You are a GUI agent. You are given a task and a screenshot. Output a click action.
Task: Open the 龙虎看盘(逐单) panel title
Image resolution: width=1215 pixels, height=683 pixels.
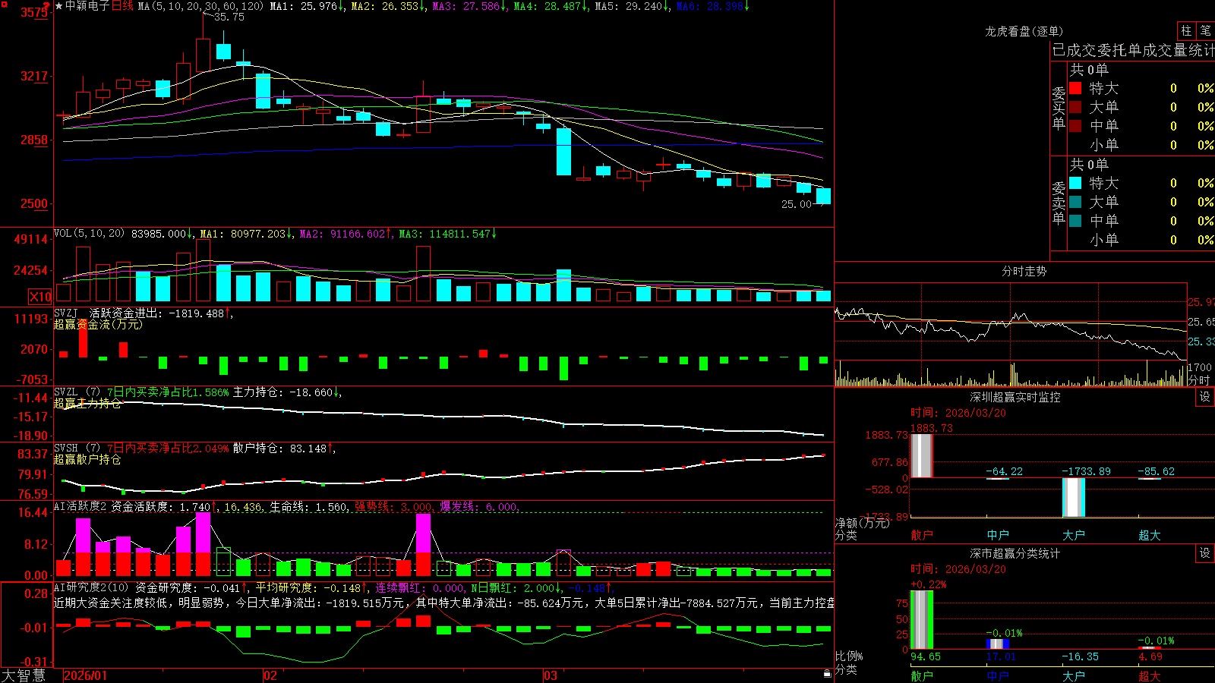(x=1024, y=31)
